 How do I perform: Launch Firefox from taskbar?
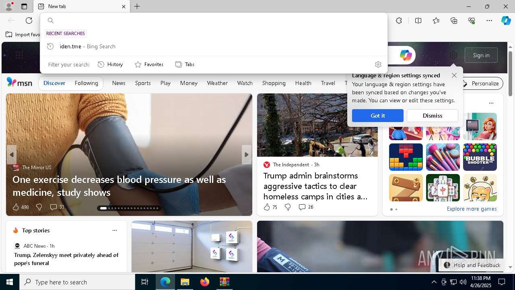pos(204,282)
